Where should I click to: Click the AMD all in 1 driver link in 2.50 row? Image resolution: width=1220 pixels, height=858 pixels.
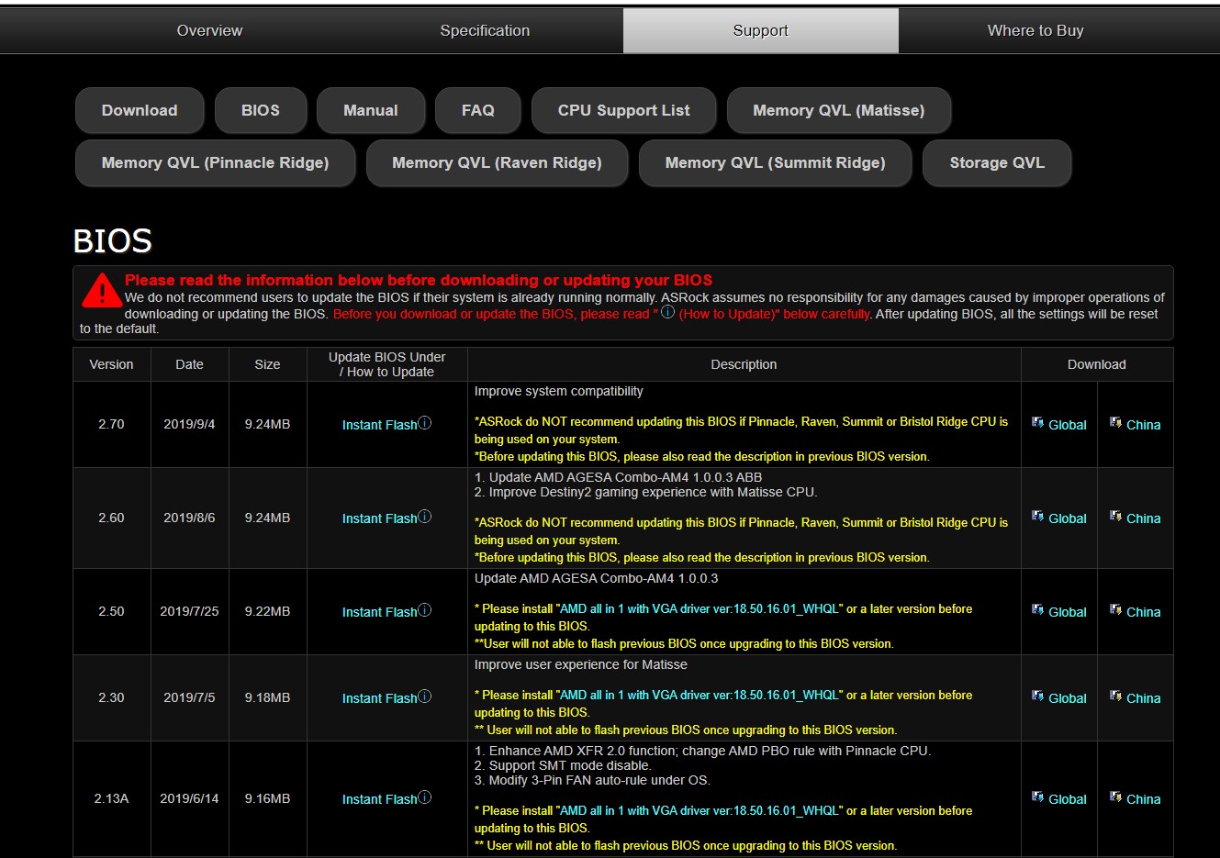coord(700,608)
